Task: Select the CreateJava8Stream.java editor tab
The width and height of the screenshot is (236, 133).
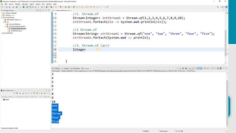Action: 62,10
